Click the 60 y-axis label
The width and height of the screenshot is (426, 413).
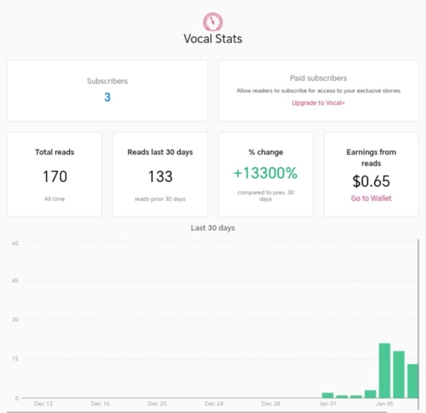[x=15, y=243]
